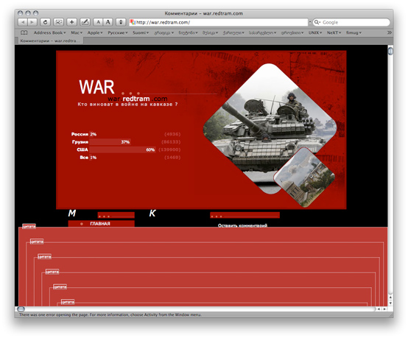Click the vertical scrollbar thumb
Viewport: 408px width, 338px height.
(390, 51)
